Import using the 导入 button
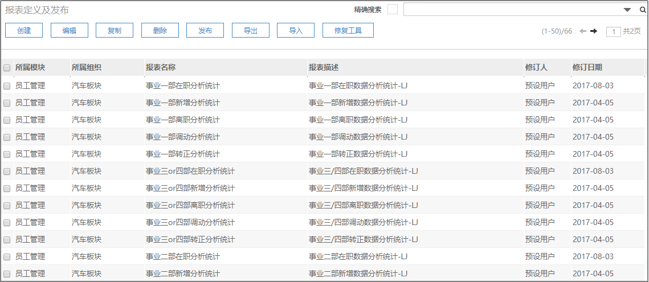This screenshot has height=282, width=649. click(x=296, y=31)
